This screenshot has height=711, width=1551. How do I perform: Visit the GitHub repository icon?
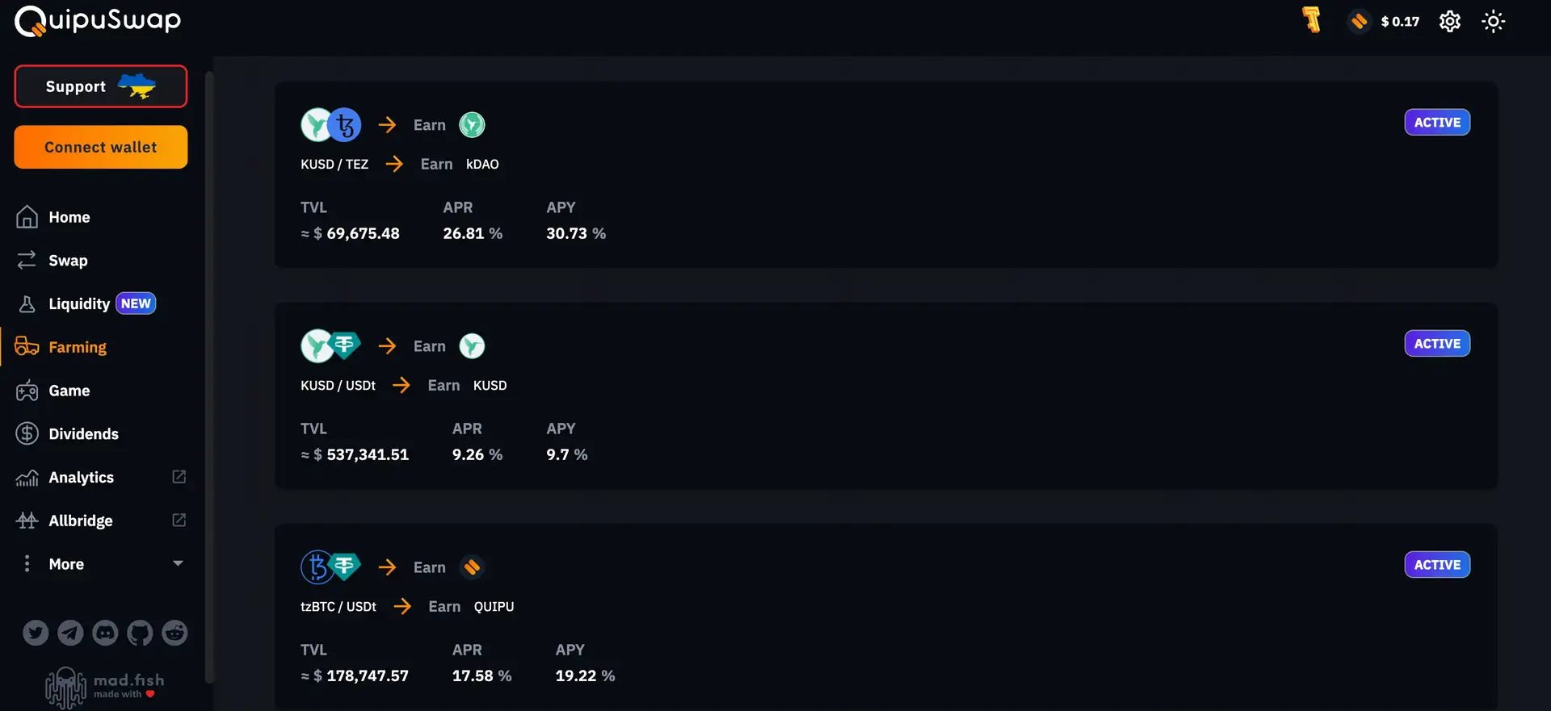pyautogui.click(x=140, y=633)
